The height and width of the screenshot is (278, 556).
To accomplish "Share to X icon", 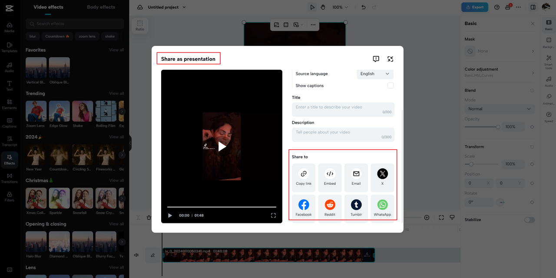I will coord(382,174).
